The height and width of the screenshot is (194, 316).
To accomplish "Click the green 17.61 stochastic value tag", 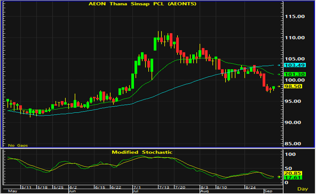I will pyautogui.click(x=293, y=178).
